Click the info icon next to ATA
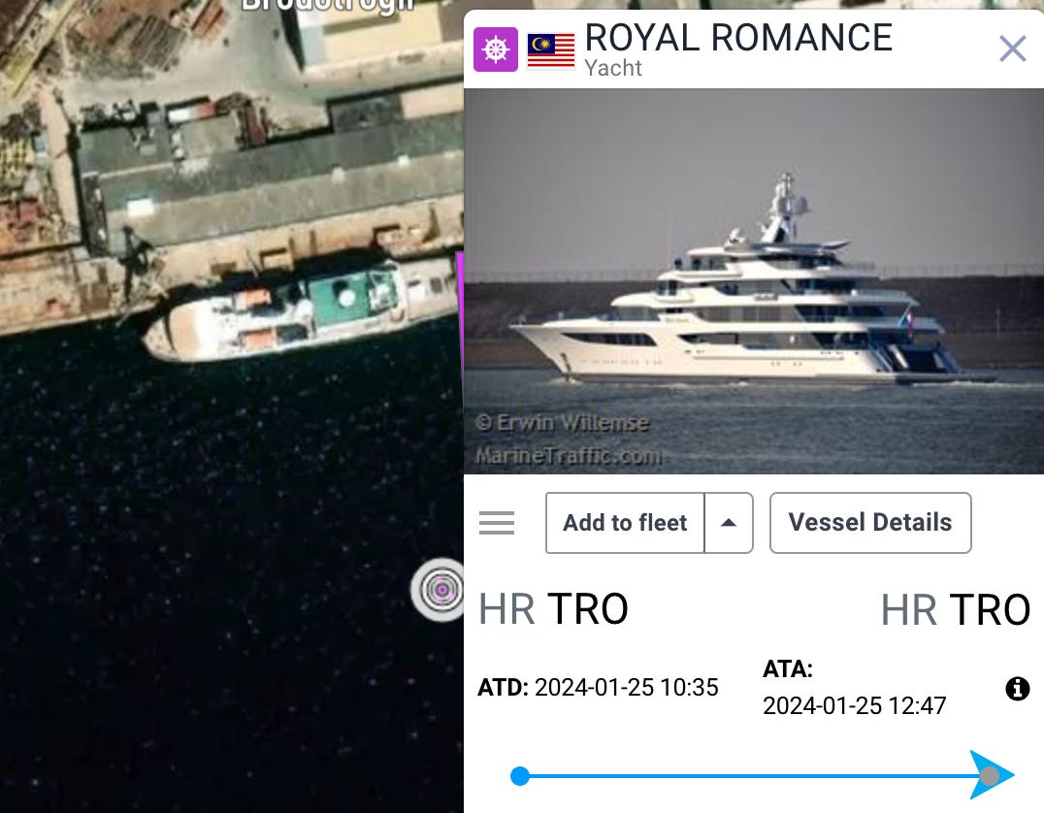The height and width of the screenshot is (813, 1044). (x=1017, y=689)
